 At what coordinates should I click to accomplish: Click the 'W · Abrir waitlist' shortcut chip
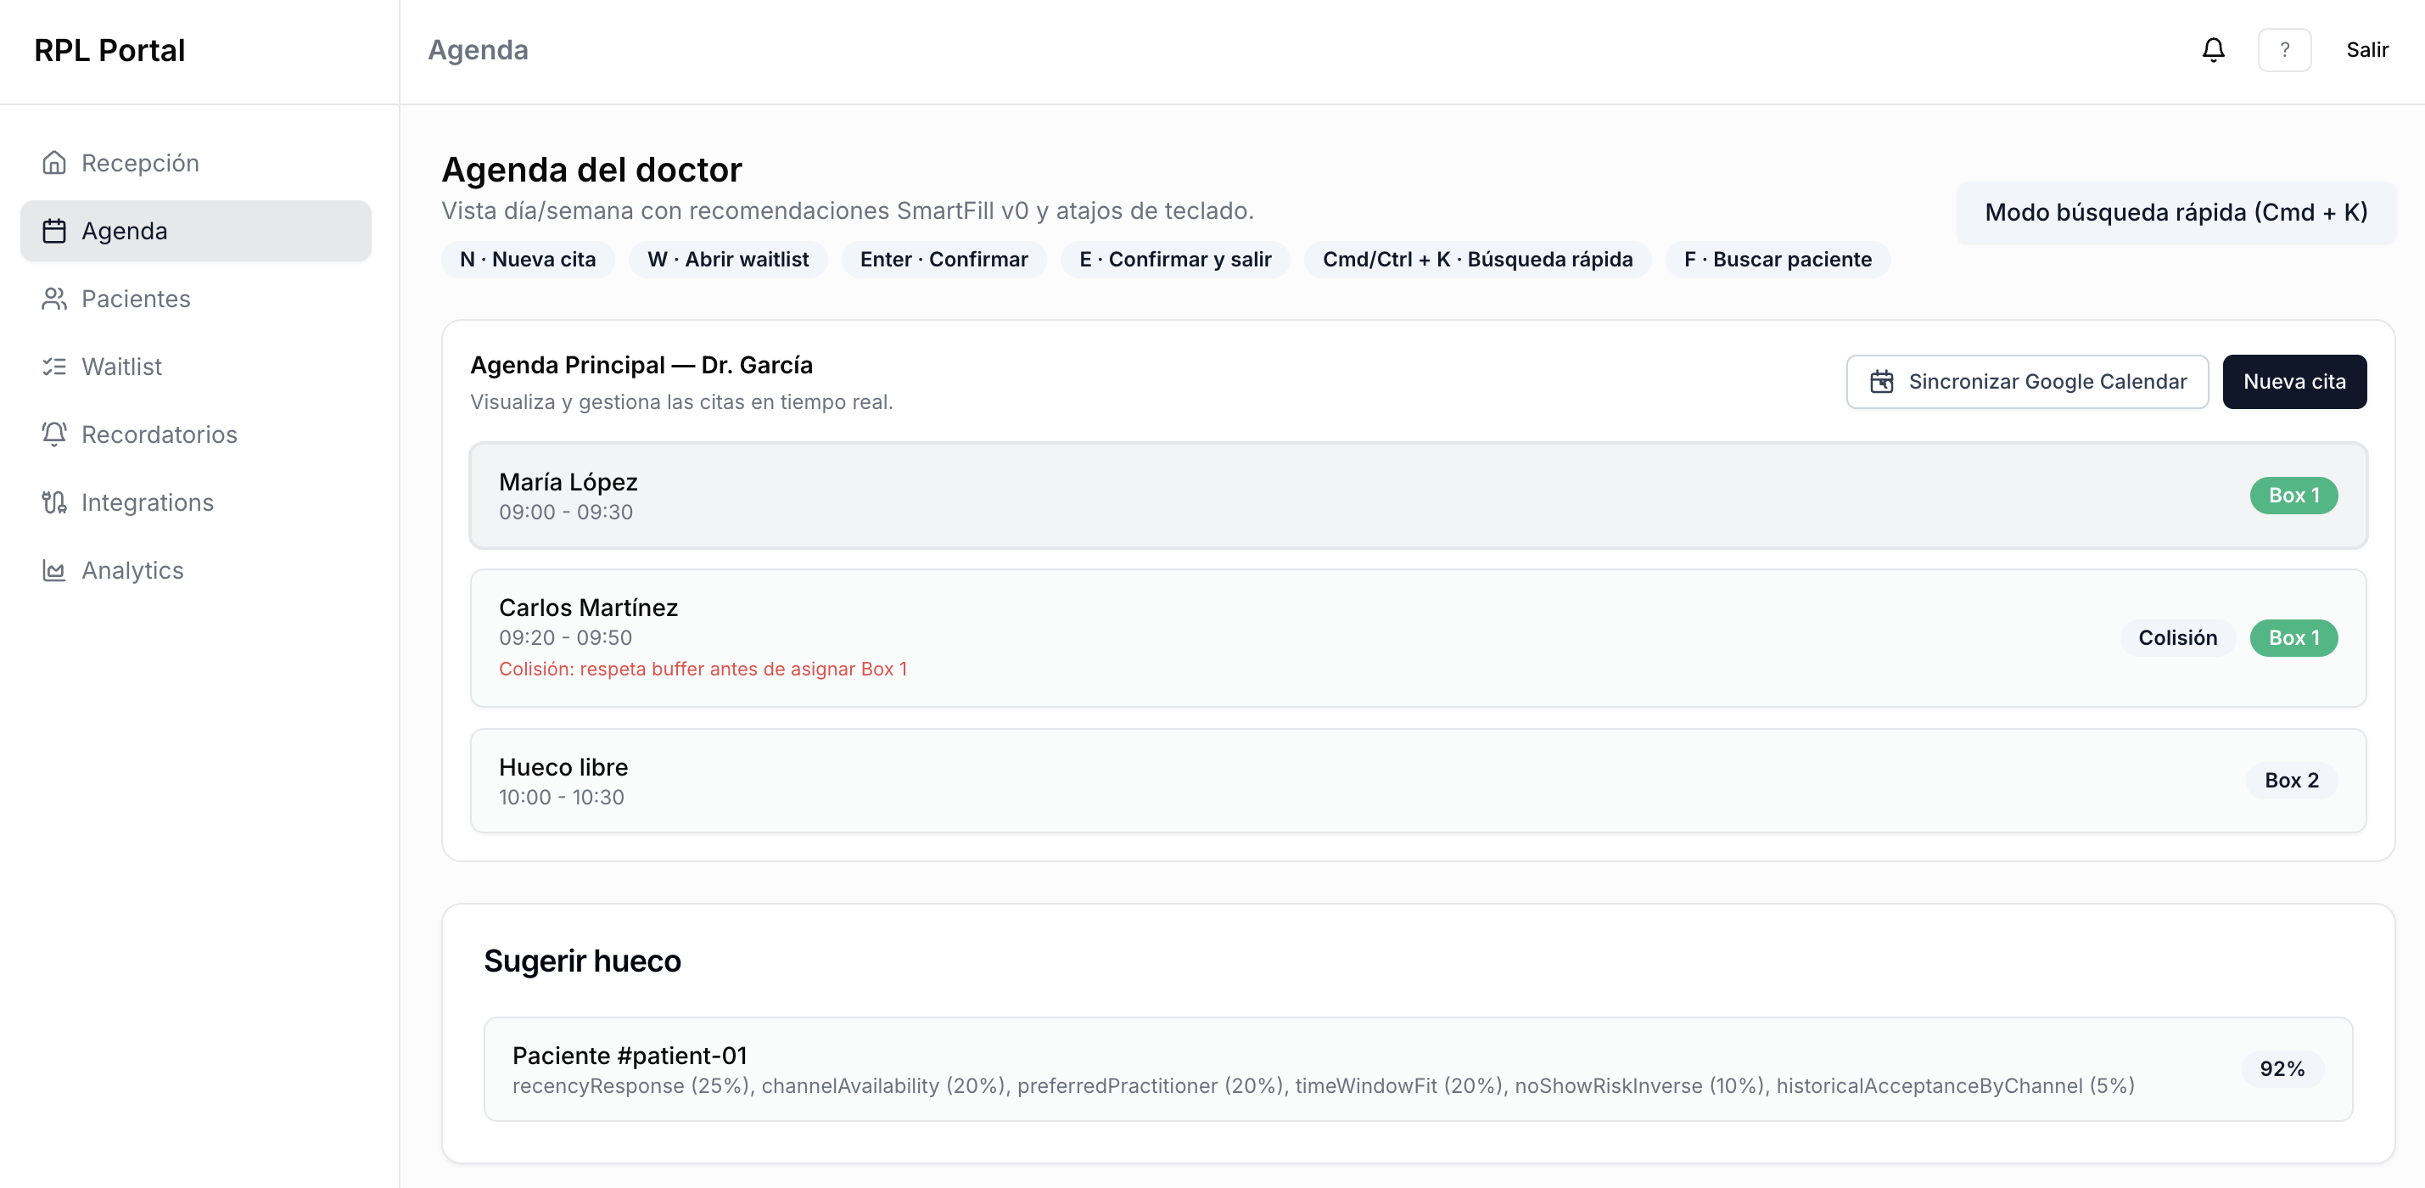pos(728,259)
